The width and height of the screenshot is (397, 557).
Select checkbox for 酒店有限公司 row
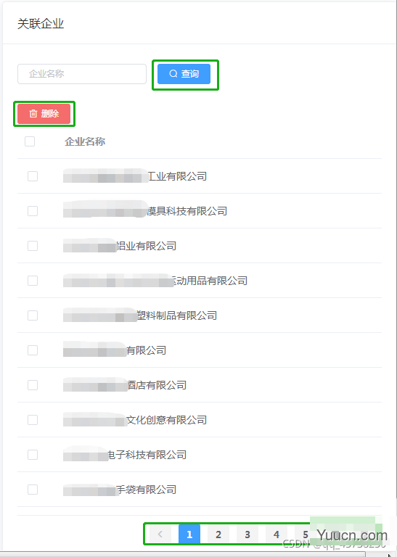click(33, 385)
